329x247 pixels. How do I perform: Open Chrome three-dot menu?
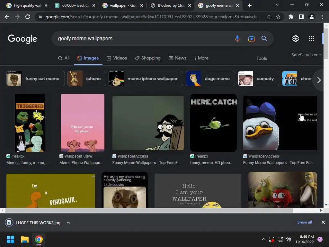tap(322, 17)
